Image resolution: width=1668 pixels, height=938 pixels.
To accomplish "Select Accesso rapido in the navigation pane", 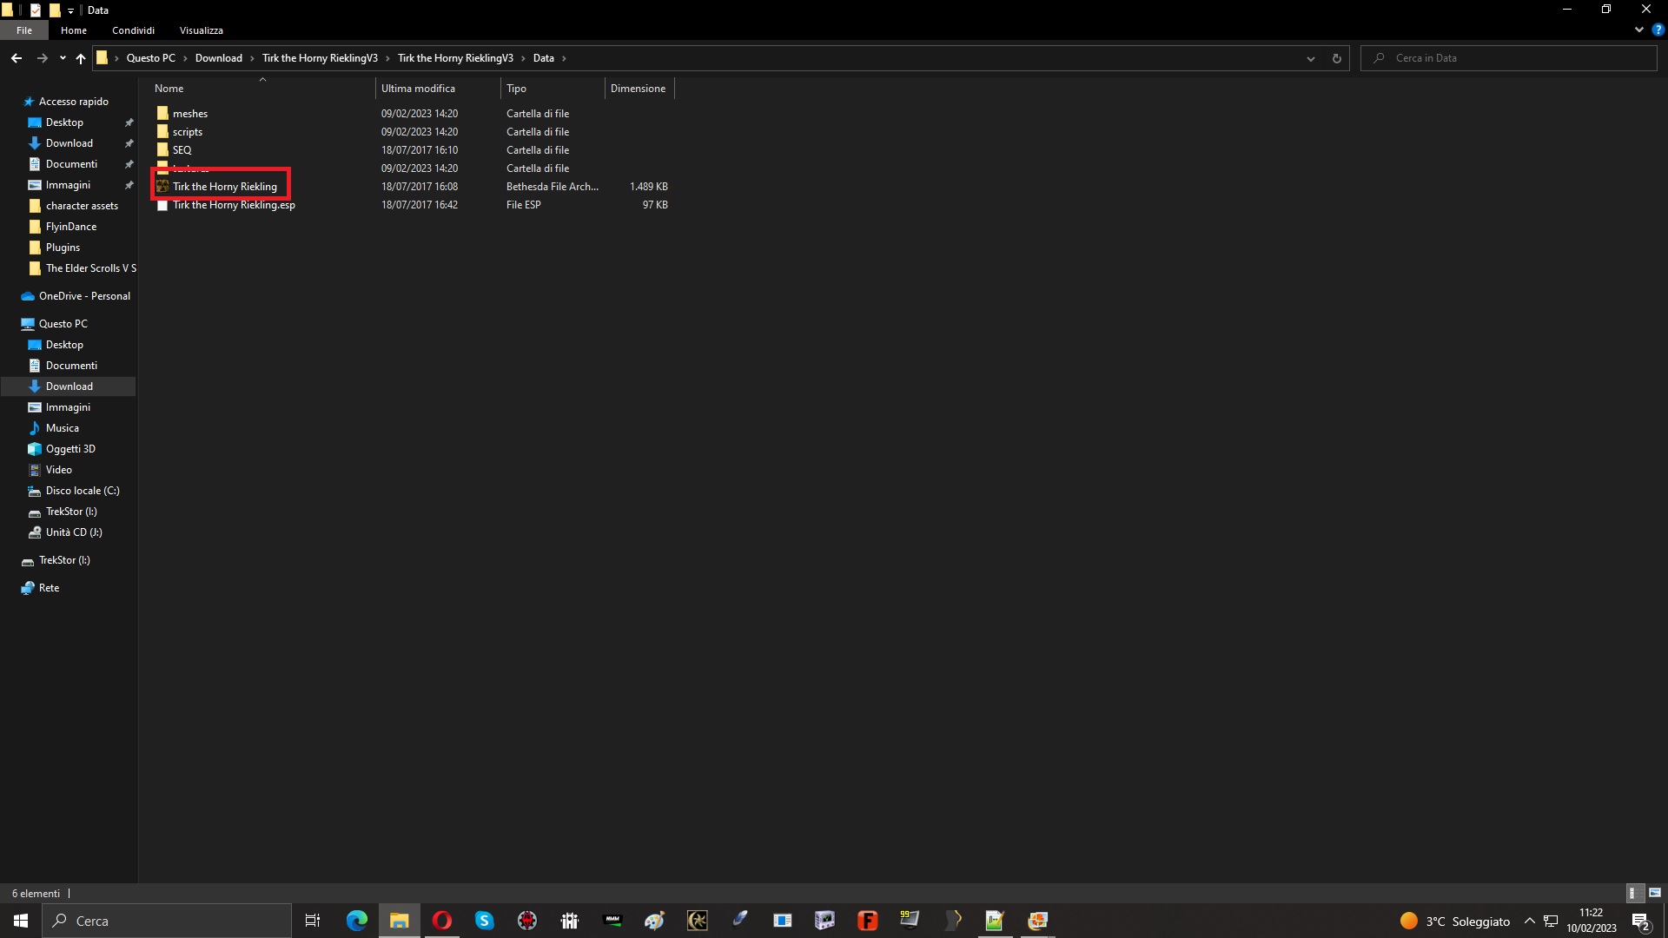I will pyautogui.click(x=74, y=102).
